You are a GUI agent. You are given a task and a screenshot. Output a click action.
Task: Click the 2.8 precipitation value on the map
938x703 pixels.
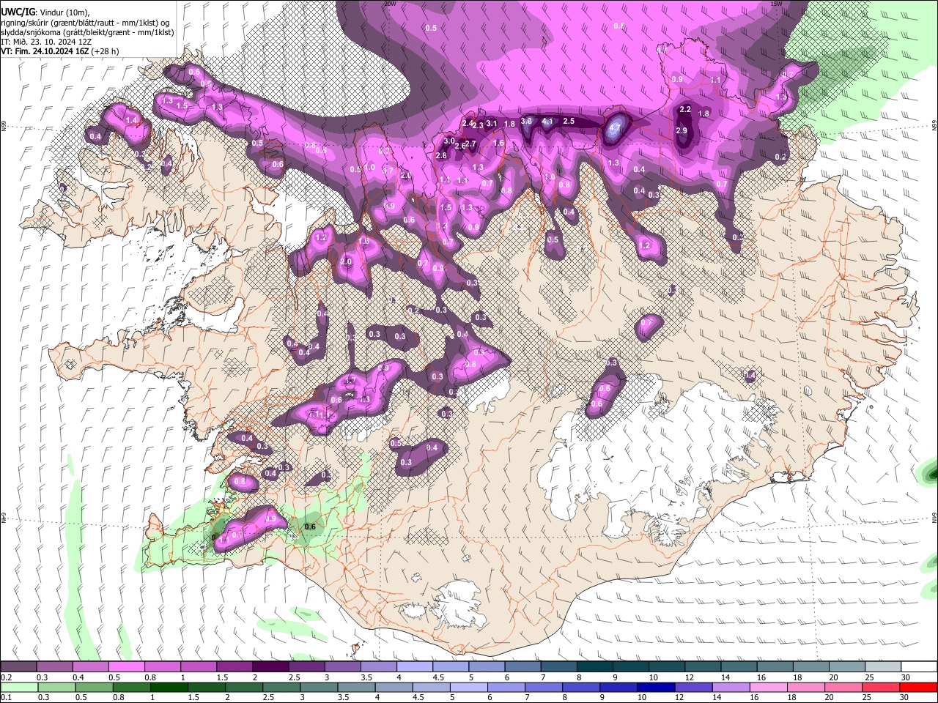pos(441,155)
